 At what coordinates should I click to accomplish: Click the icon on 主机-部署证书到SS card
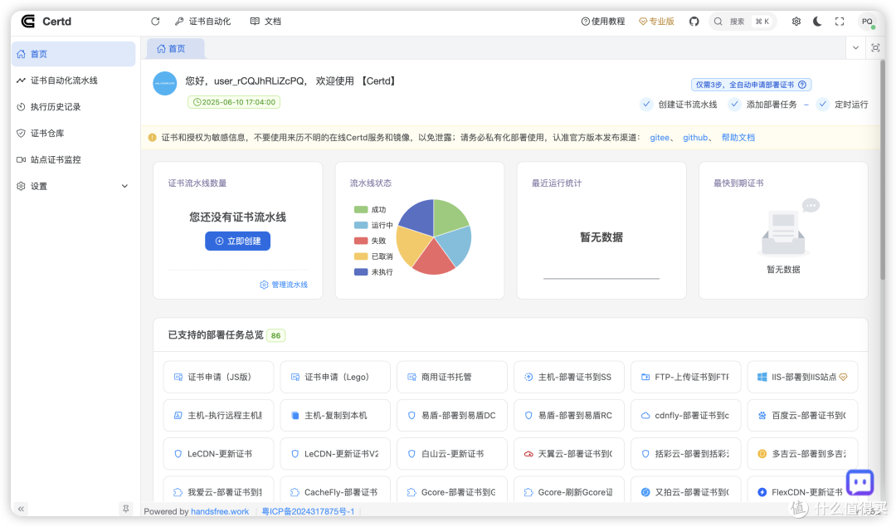(x=528, y=377)
